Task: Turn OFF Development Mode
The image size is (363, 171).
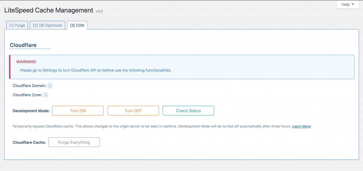Action: click(x=133, y=111)
